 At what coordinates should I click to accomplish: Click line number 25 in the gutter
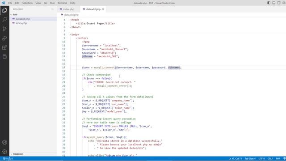pyautogui.click(x=63, y=97)
